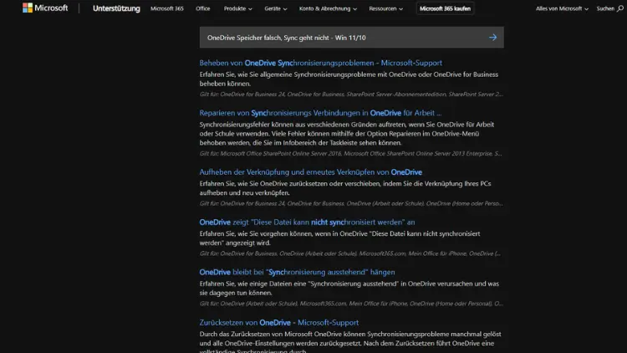The height and width of the screenshot is (353, 627).
Task: Select description 'Durch das Zurücksetzen von Microsoft OneDrive'
Action: click(350, 343)
